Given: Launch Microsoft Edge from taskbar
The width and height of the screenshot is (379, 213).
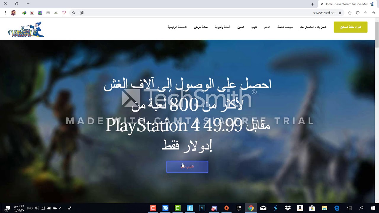Looking at the screenshot, I should coord(337,208).
